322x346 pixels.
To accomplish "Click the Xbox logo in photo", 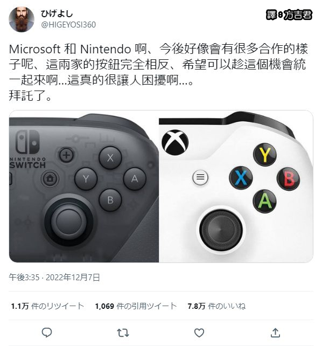I will pyautogui.click(x=175, y=142).
